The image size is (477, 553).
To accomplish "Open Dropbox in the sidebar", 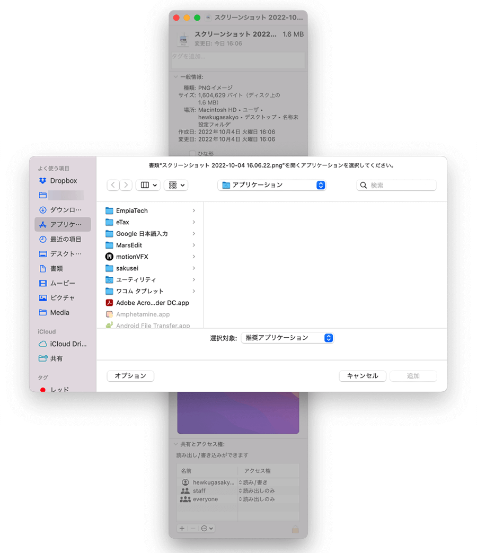I will (x=63, y=181).
